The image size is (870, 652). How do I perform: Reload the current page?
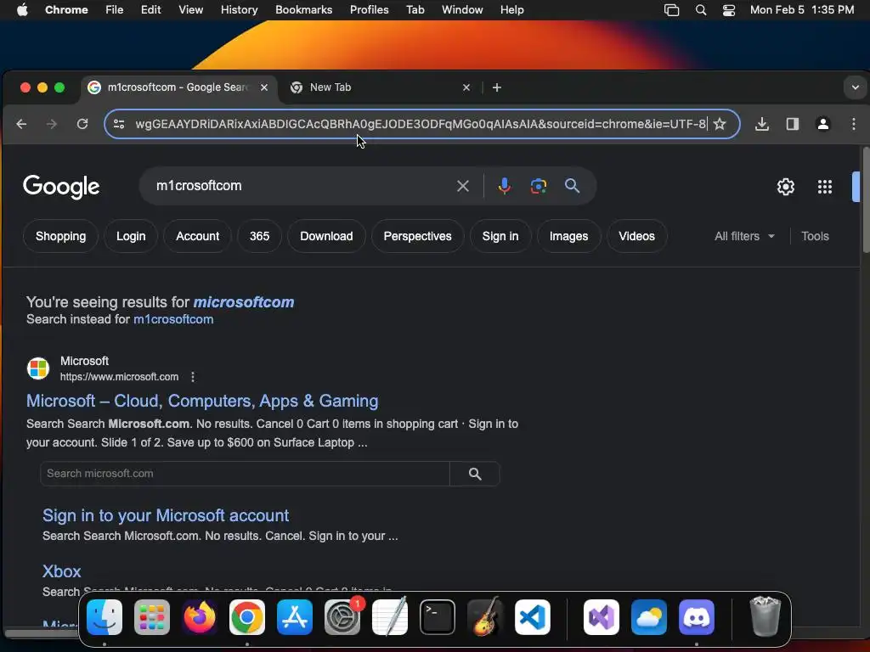coord(82,124)
